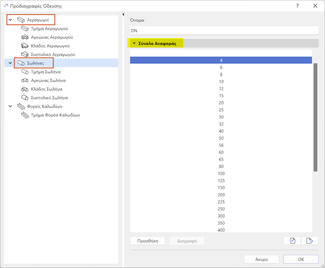Select value 8 in the list

[221, 74]
